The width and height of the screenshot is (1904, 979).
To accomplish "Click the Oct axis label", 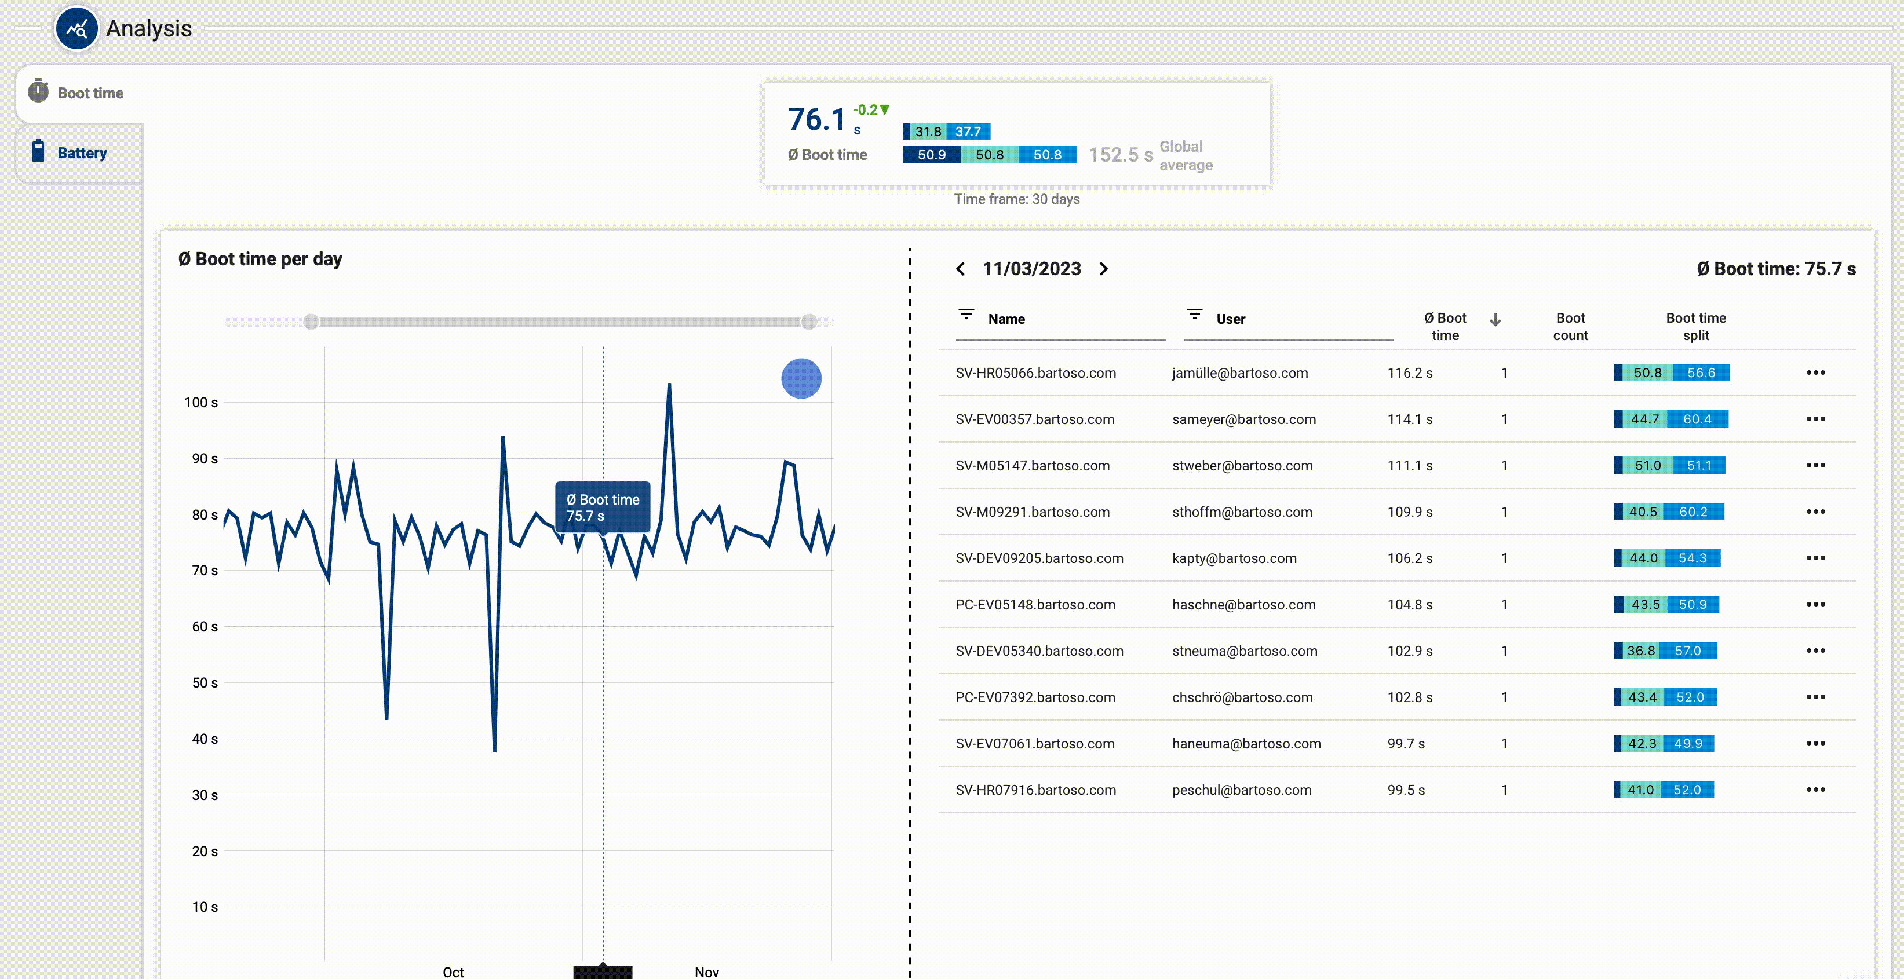I will coord(453,973).
